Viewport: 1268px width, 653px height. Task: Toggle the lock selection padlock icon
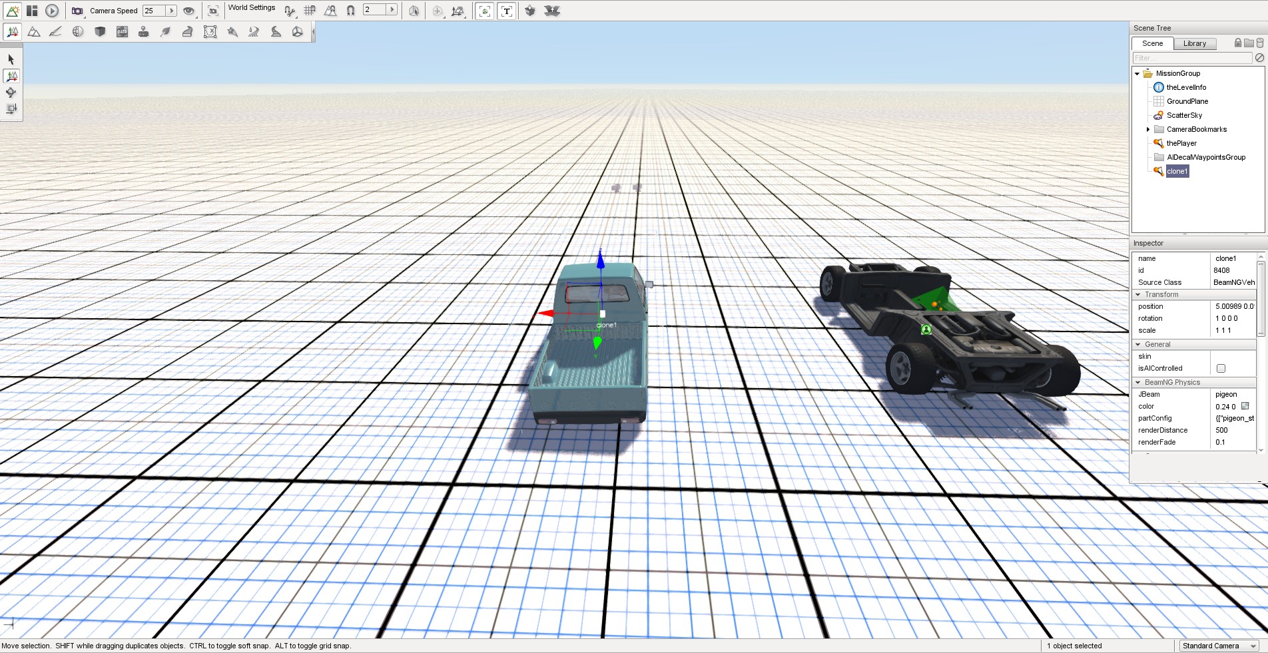pos(1238,43)
